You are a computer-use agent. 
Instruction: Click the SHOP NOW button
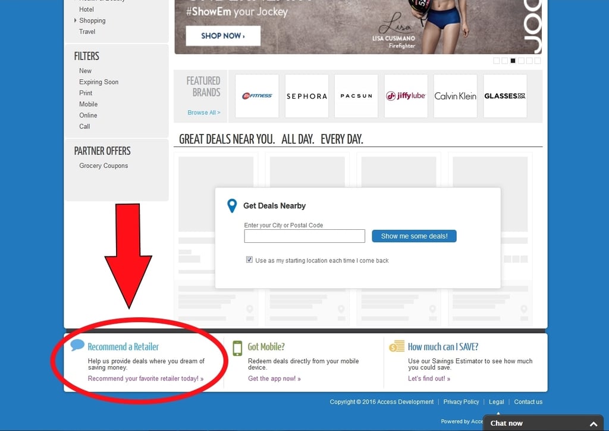[x=222, y=36]
